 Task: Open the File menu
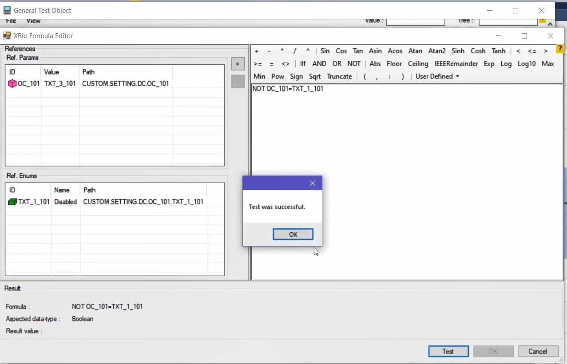pos(11,21)
